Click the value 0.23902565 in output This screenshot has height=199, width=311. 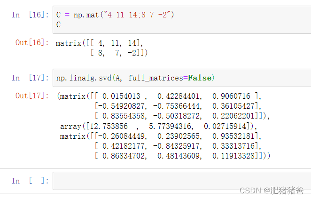[x=178, y=136]
